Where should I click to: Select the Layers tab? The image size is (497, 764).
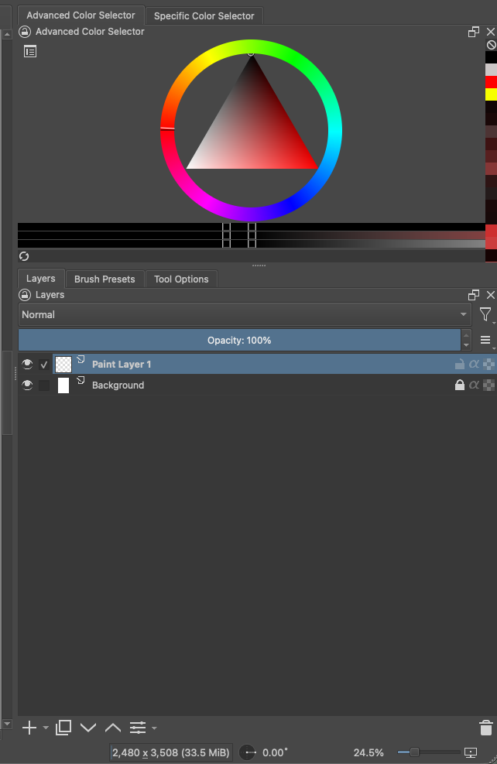click(x=41, y=278)
